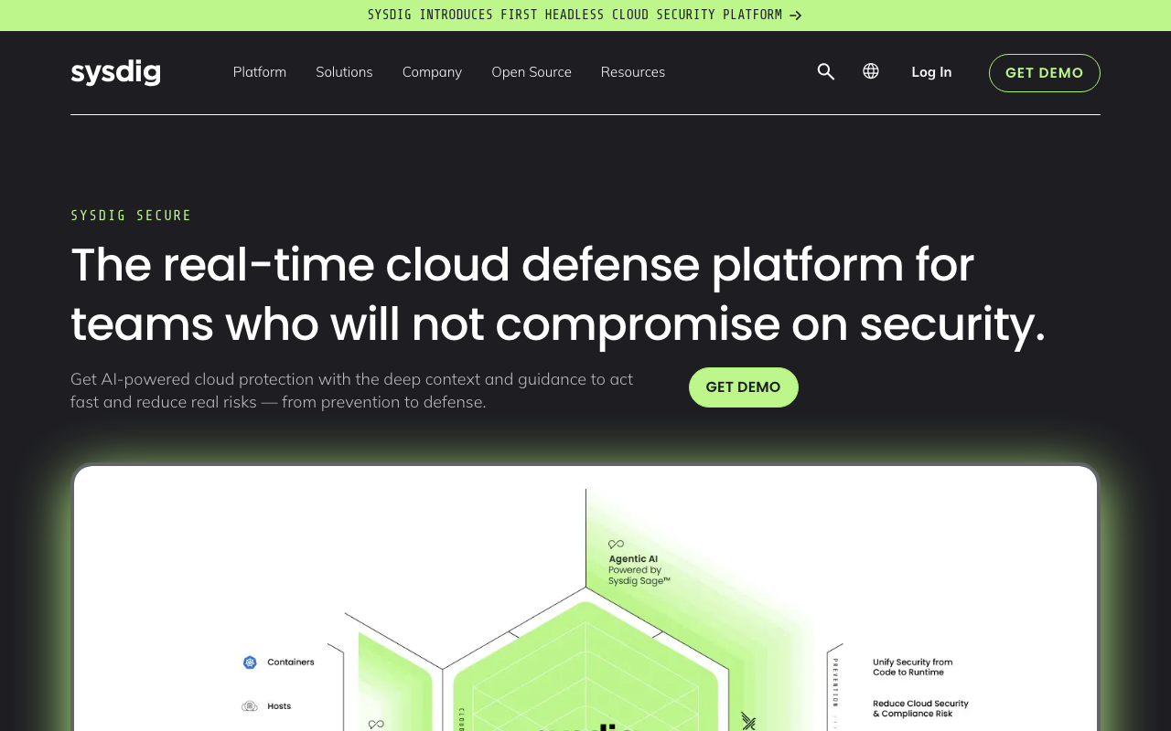Click the Containers label in the diagram

point(291,662)
